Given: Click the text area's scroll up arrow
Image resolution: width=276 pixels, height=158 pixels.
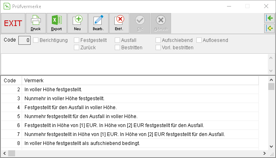Looking at the screenshot, I should pyautogui.click(x=271, y=58).
